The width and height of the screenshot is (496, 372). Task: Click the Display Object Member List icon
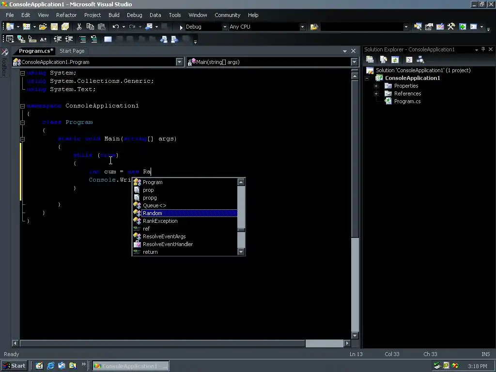click(x=10, y=39)
